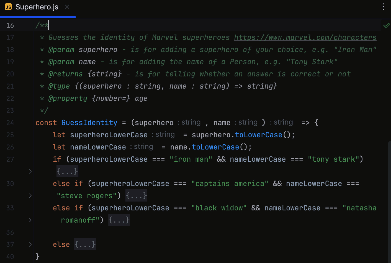Open the marvel.com/characters hyperlink
391x263 pixels.
305,37
